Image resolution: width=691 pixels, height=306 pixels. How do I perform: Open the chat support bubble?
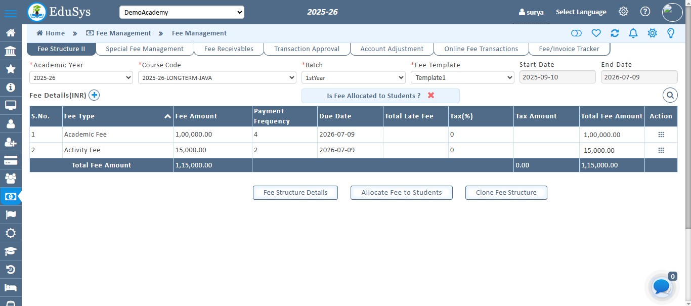661,286
